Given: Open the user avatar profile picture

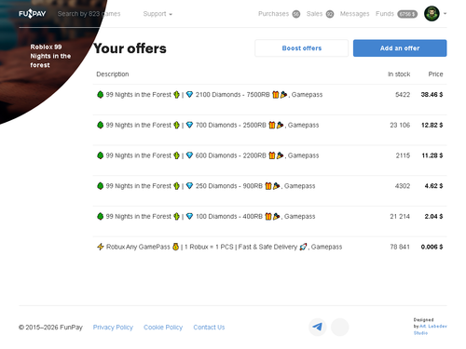Looking at the screenshot, I should 432,14.
